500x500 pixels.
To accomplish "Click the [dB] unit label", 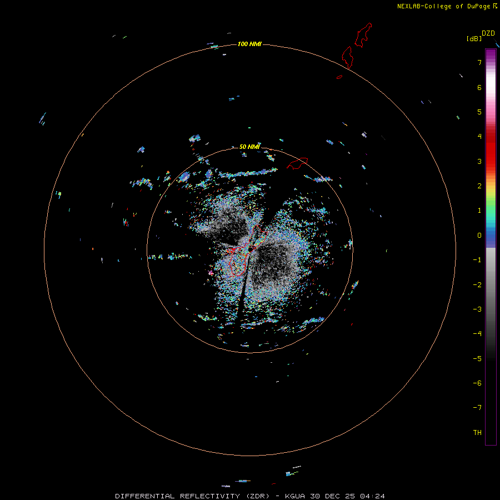I will tap(474, 38).
